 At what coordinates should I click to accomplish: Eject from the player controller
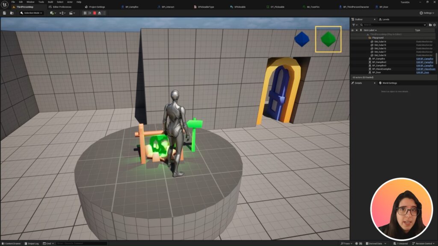point(99,13)
